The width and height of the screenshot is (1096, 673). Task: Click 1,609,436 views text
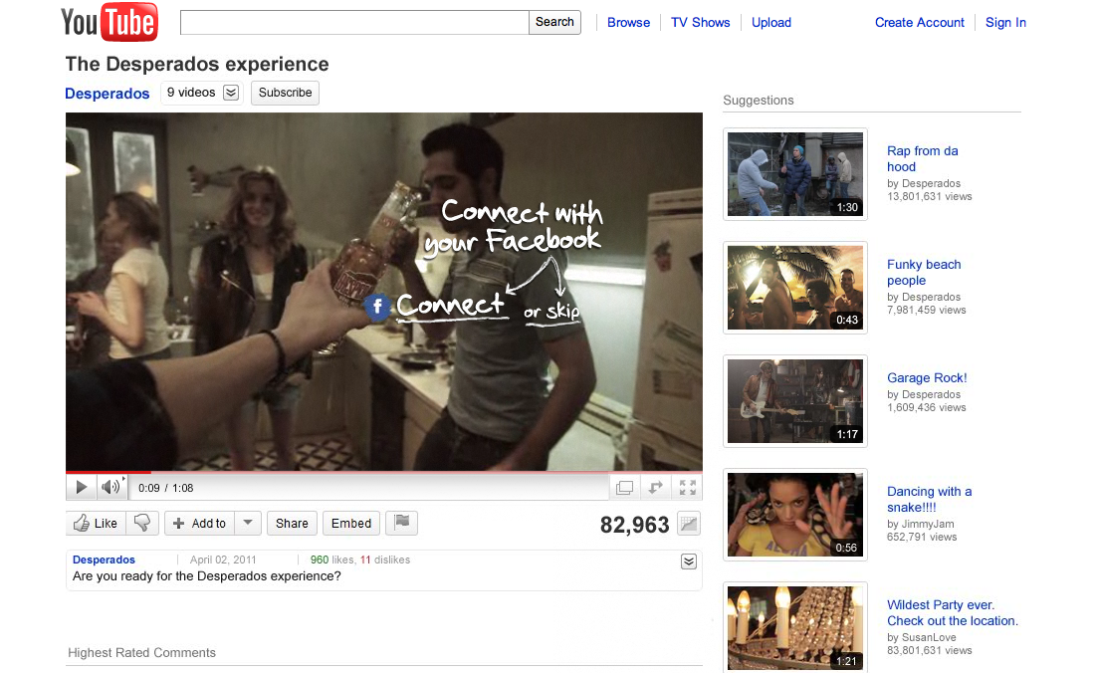click(927, 407)
